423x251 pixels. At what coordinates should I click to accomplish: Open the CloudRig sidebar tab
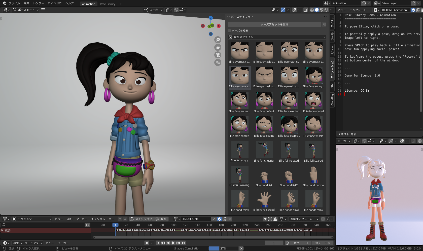pyautogui.click(x=332, y=100)
